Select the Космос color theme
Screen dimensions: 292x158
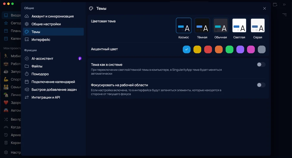point(184,25)
